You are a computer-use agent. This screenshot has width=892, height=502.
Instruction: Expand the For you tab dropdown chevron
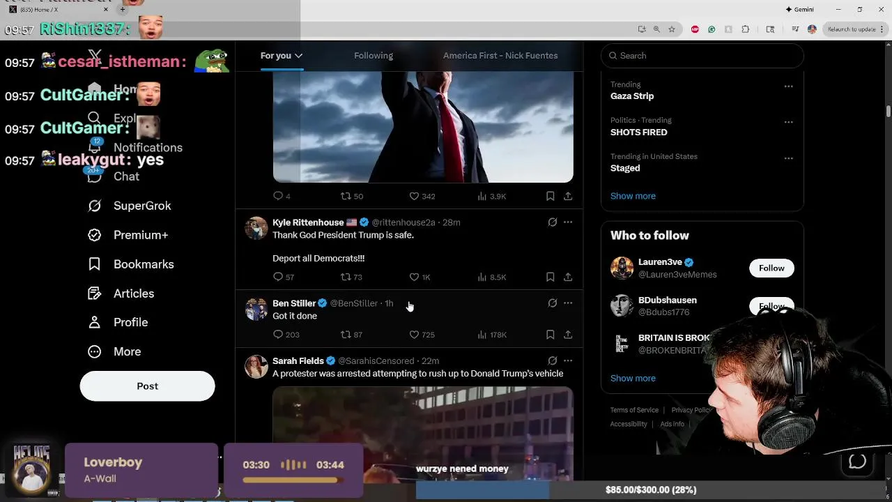(298, 56)
